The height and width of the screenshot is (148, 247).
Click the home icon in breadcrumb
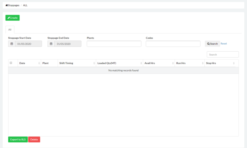[7, 5]
